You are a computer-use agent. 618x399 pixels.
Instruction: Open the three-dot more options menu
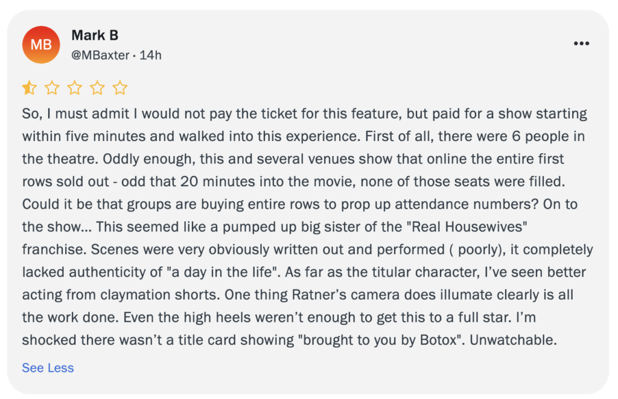pos(581,43)
